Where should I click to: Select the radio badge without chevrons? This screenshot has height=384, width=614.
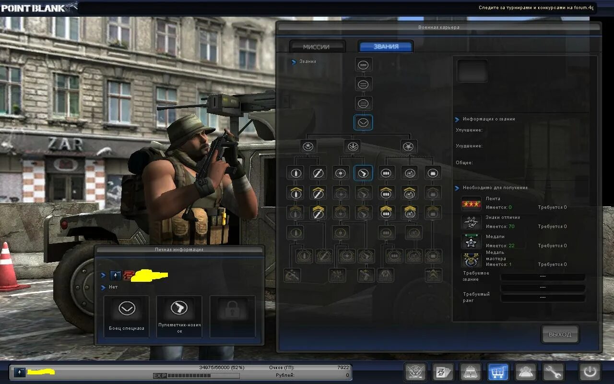click(x=410, y=173)
